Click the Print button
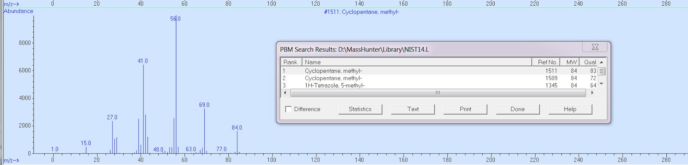This screenshot has height=165, width=688. pos(465,109)
